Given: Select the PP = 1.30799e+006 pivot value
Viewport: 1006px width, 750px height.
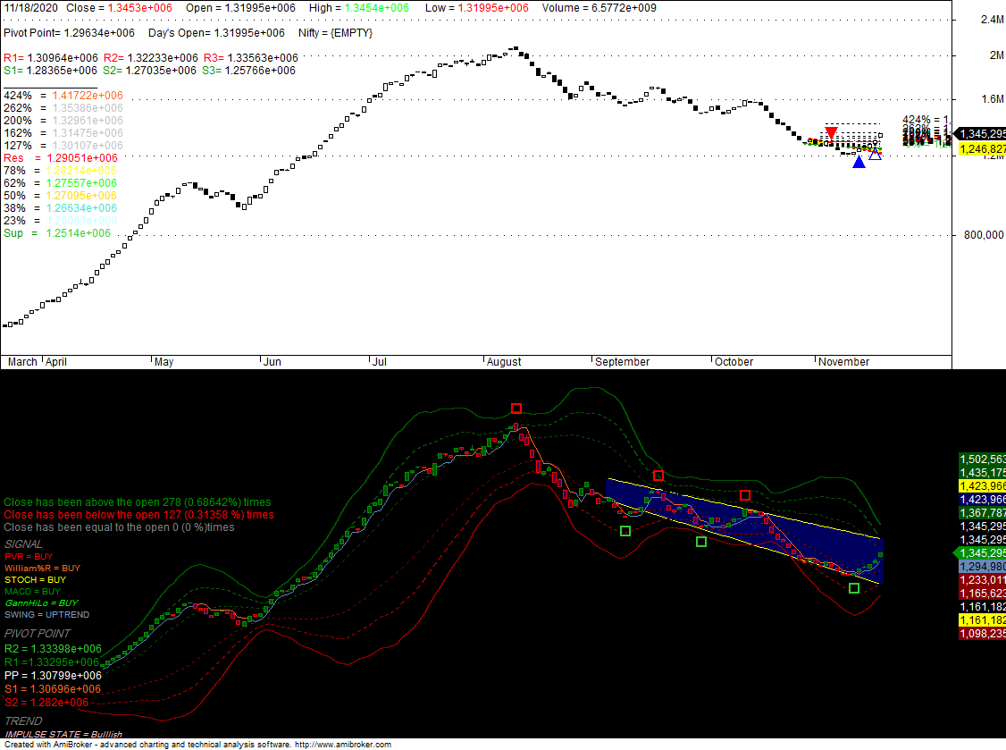Looking at the screenshot, I should click(x=53, y=676).
